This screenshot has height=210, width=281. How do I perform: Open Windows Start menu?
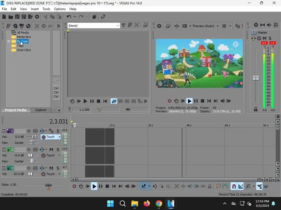[x=110, y=203]
